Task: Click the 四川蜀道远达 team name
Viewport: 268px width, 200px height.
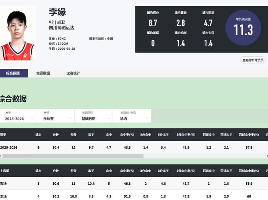Action: click(x=62, y=28)
